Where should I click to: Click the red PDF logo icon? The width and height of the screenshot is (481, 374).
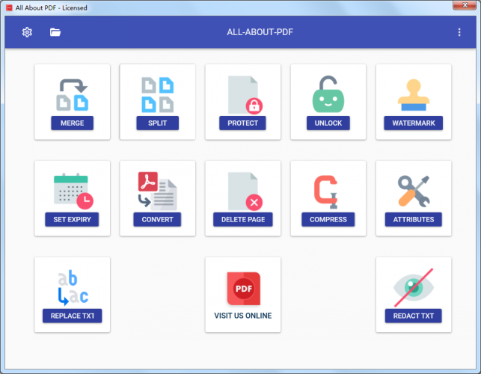[244, 289]
